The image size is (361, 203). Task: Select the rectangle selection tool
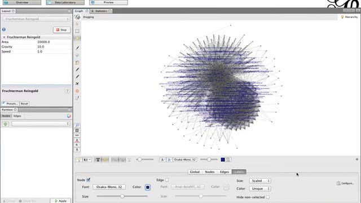coord(77,31)
